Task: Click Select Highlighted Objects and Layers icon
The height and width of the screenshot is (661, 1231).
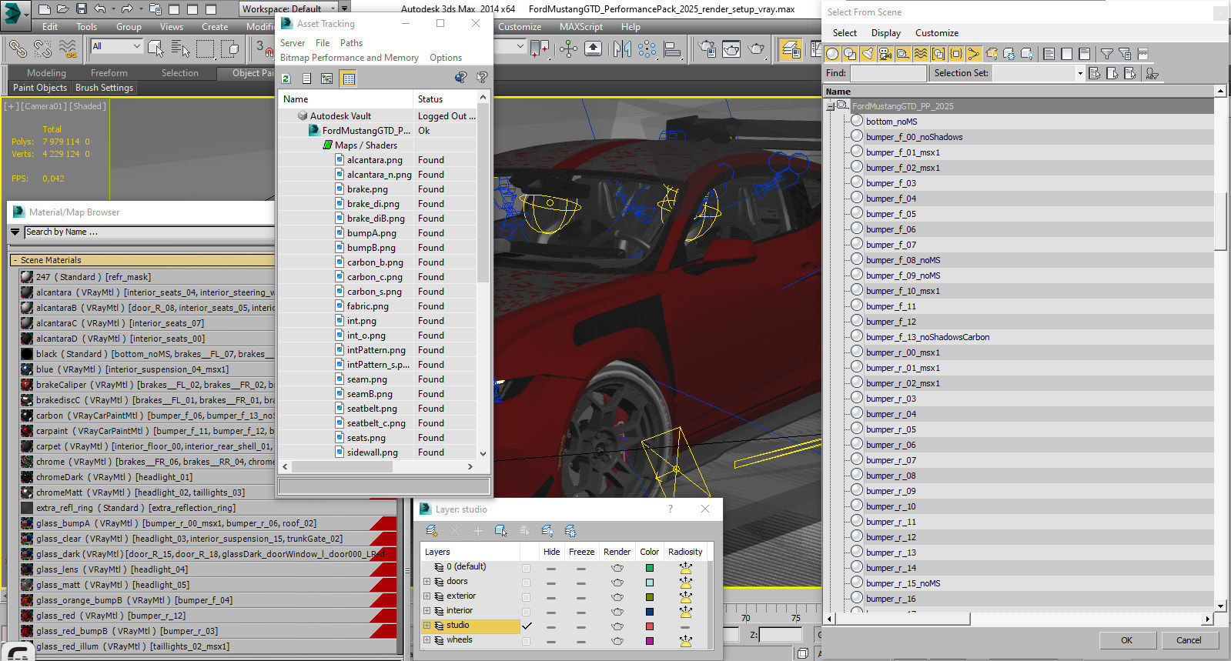Action: tap(501, 531)
